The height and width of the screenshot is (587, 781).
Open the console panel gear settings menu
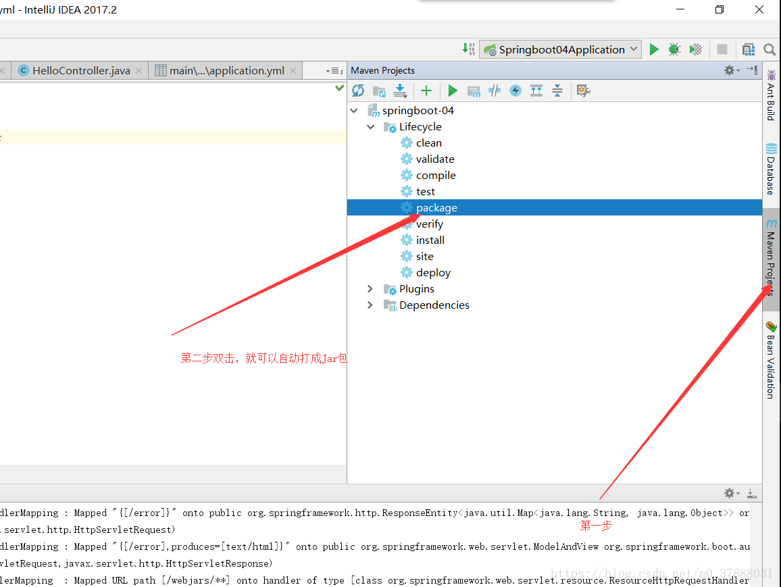731,493
